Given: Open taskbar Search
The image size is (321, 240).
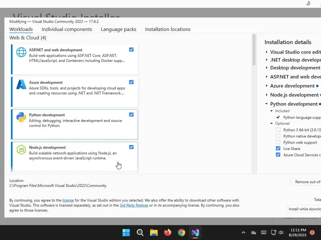Looking at the screenshot, I should coord(140,232).
